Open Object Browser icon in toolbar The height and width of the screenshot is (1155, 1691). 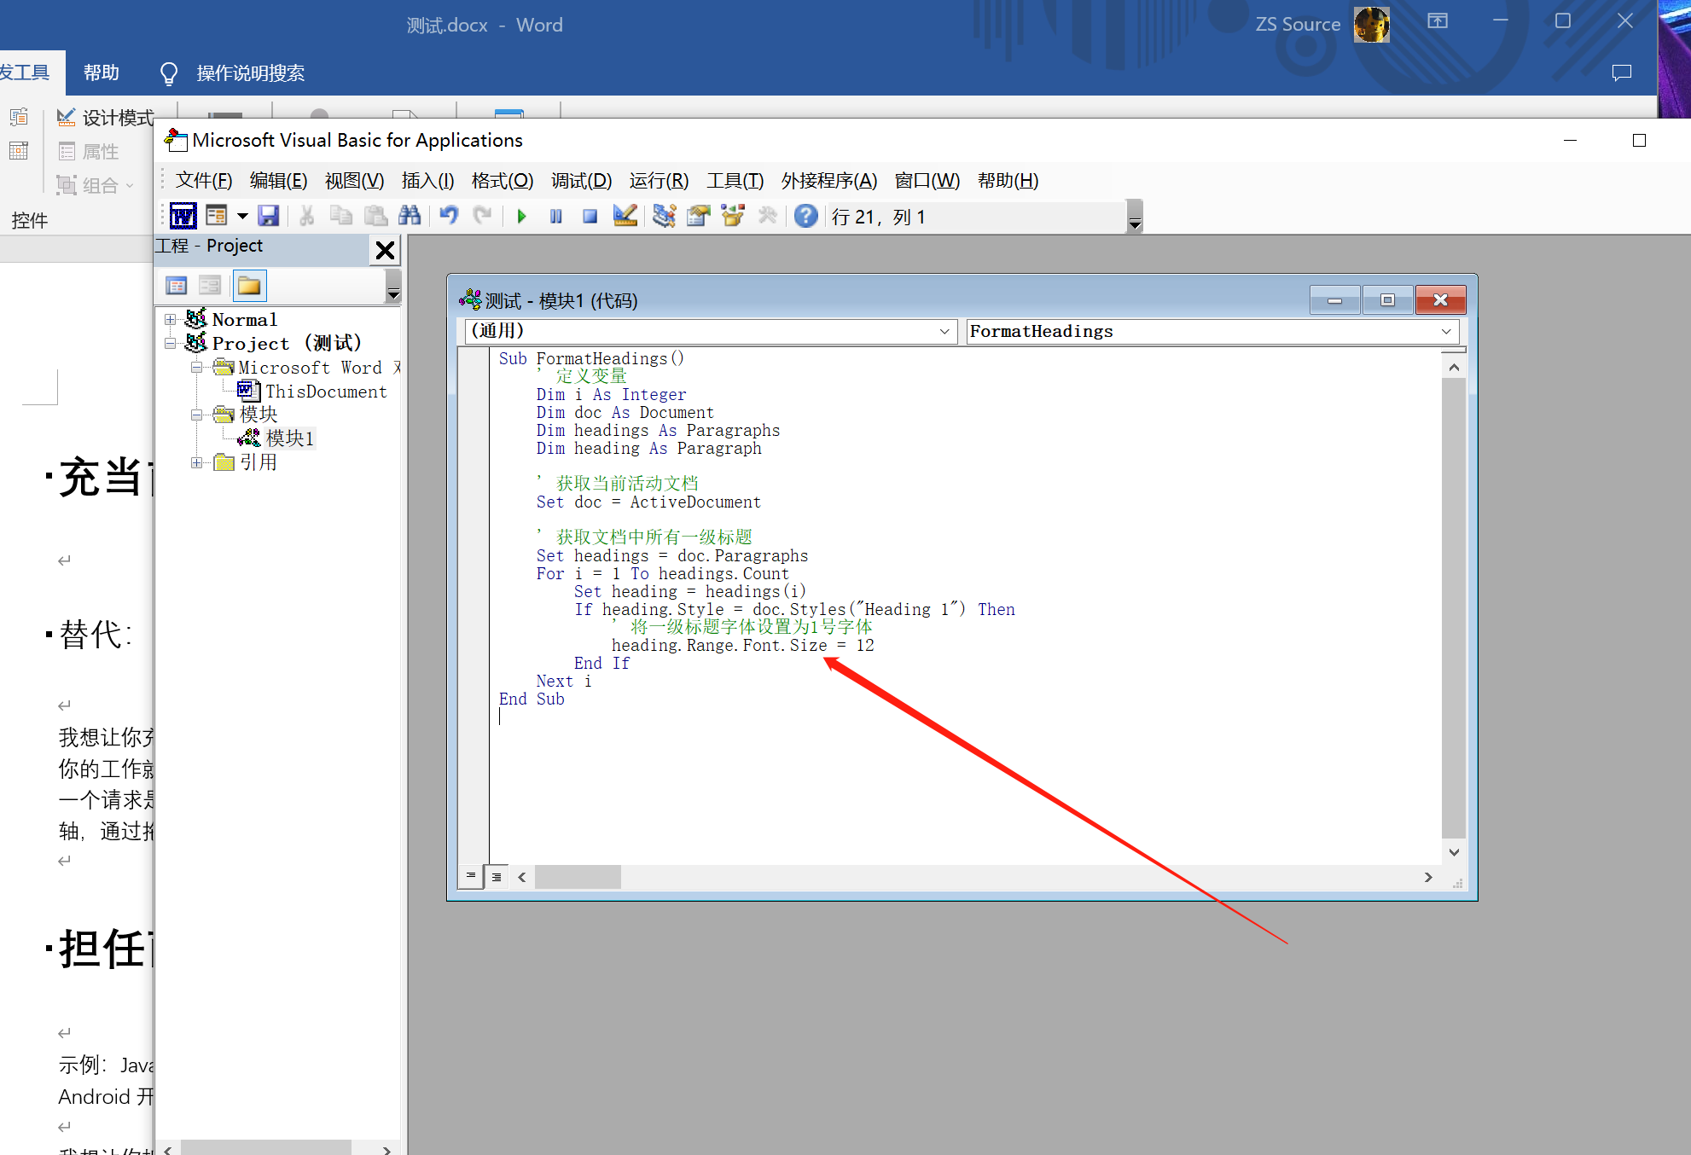(x=732, y=217)
